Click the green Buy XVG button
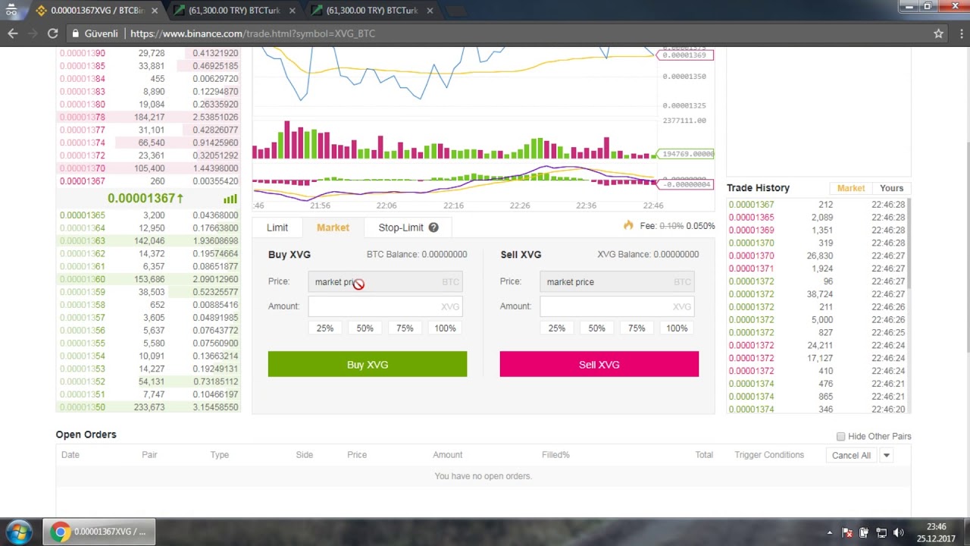 (x=368, y=364)
